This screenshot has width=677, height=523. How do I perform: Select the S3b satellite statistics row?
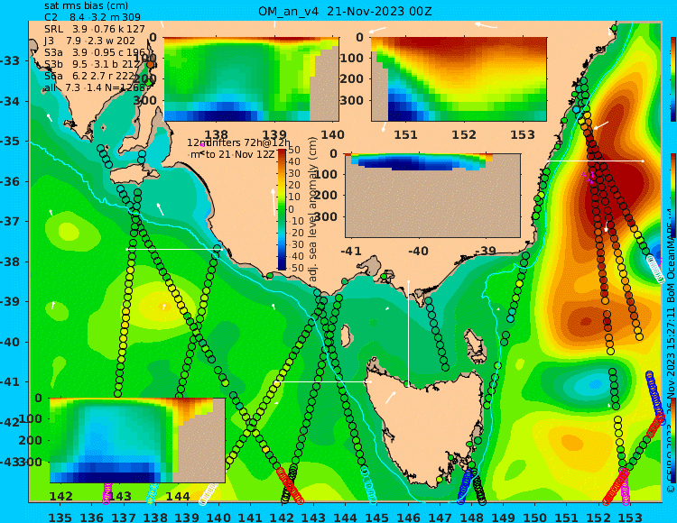[x=92, y=64]
